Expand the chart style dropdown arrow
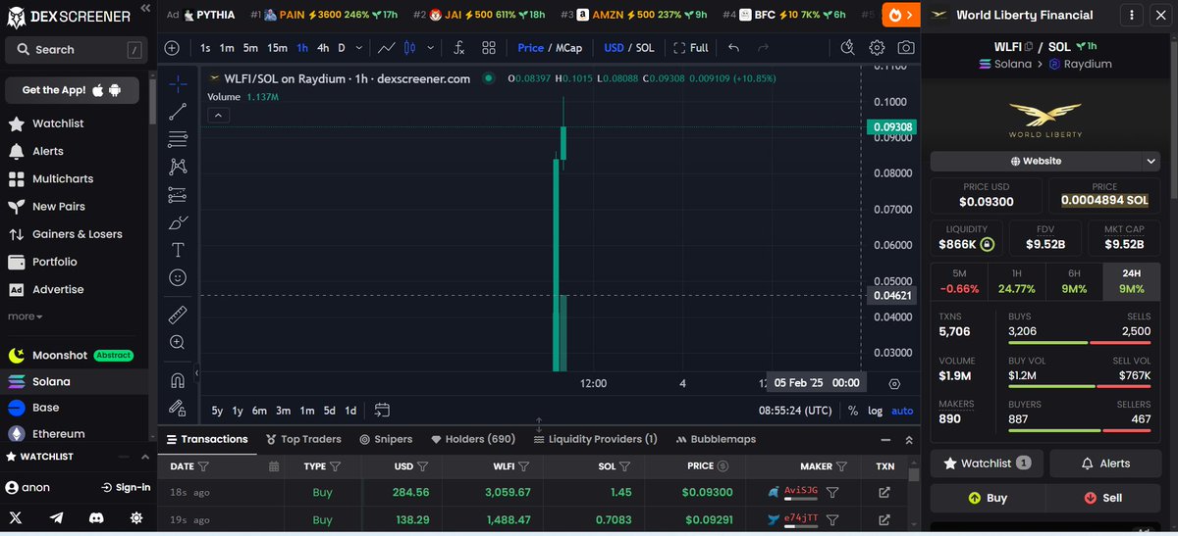Screen dimensions: 1178x536 (x=430, y=47)
